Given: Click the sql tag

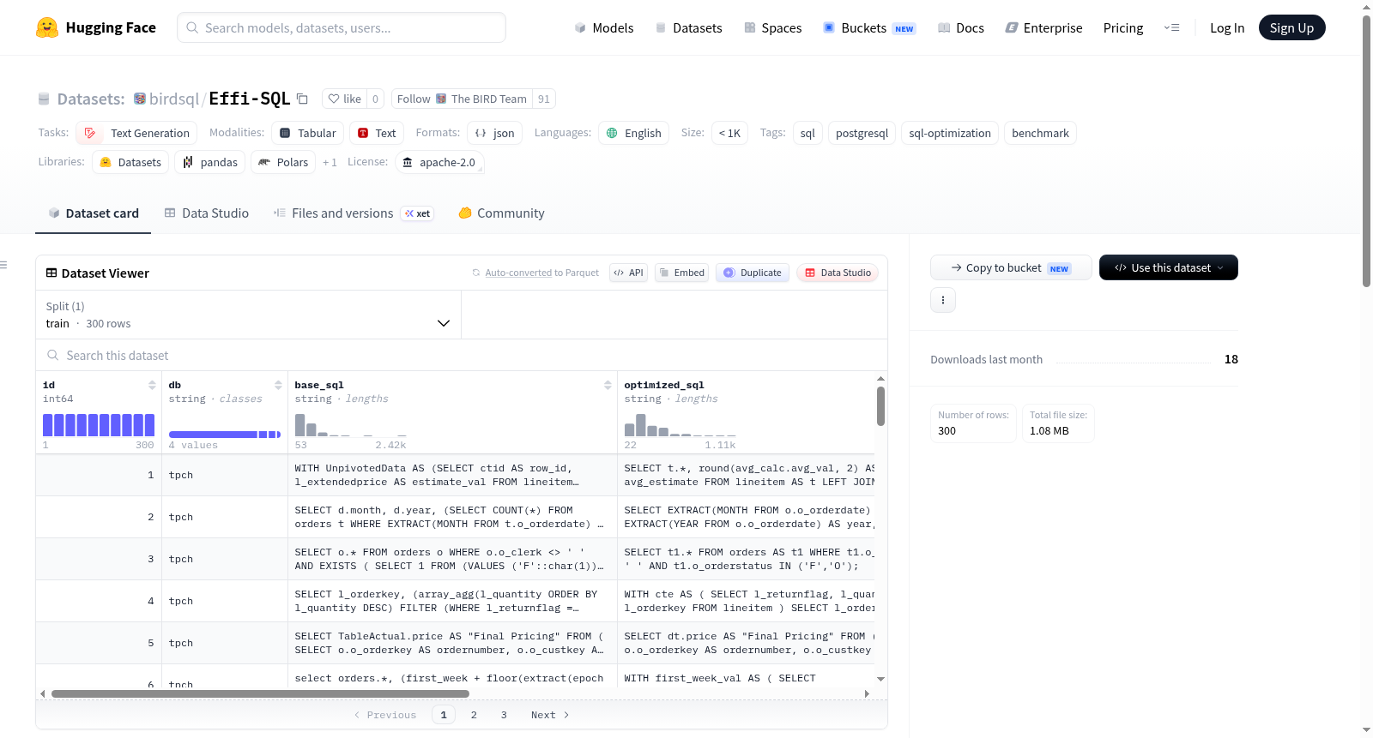Looking at the screenshot, I should tap(807, 133).
